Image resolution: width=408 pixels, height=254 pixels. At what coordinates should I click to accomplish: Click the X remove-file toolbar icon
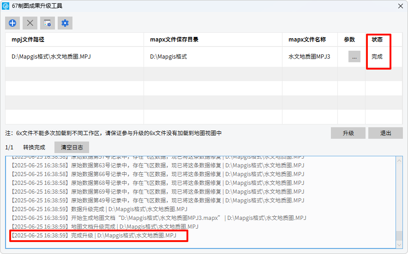30,23
